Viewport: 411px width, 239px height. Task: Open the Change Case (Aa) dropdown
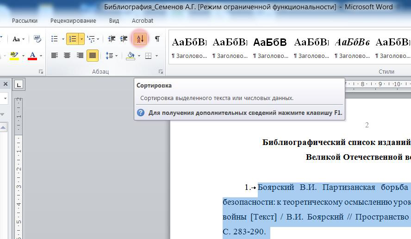click(x=19, y=39)
